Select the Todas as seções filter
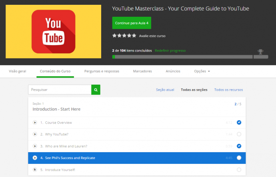 click(194, 90)
